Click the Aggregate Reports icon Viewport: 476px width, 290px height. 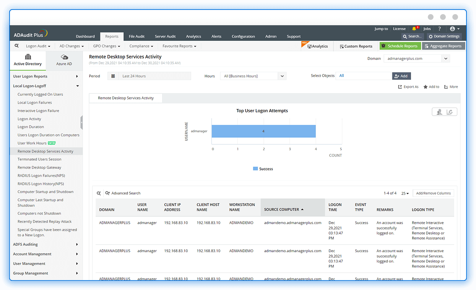(x=427, y=46)
